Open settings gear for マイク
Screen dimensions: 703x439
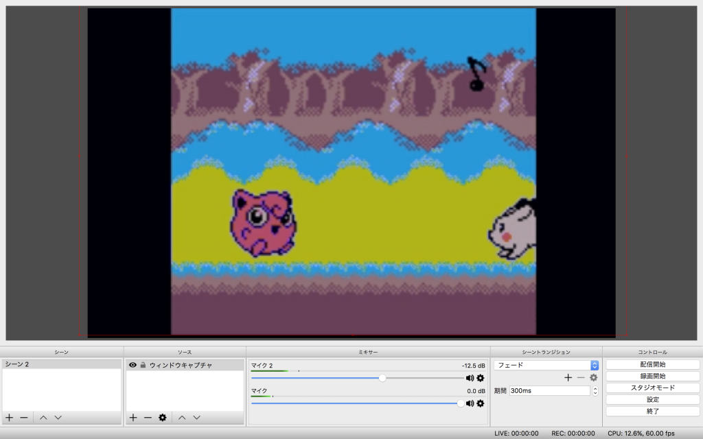pyautogui.click(x=480, y=403)
